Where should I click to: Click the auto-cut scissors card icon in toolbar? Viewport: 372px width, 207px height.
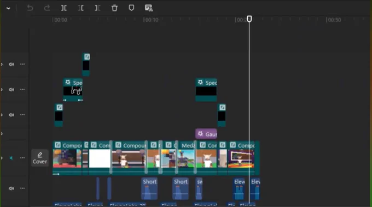149,8
